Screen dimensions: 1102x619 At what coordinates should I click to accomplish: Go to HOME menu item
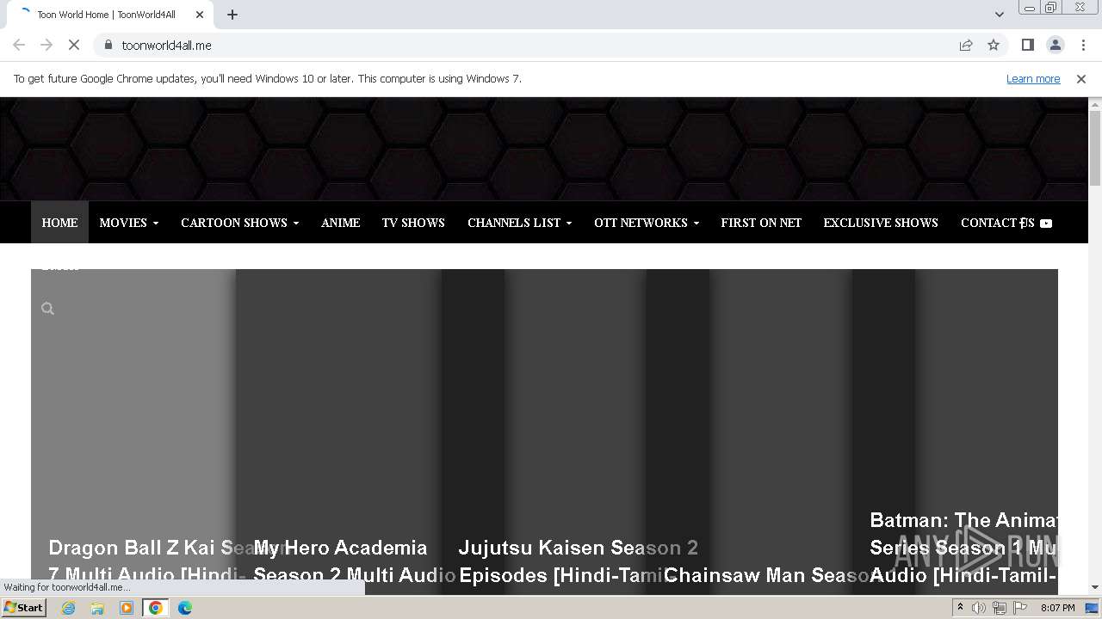pyautogui.click(x=59, y=223)
